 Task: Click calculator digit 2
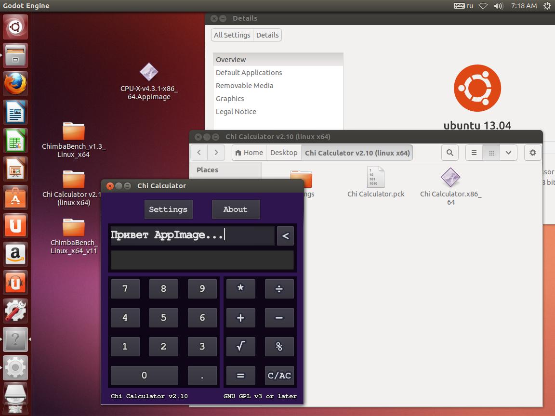coord(163,346)
